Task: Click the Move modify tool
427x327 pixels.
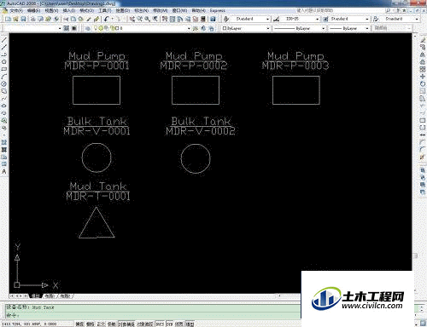Action: (423, 77)
